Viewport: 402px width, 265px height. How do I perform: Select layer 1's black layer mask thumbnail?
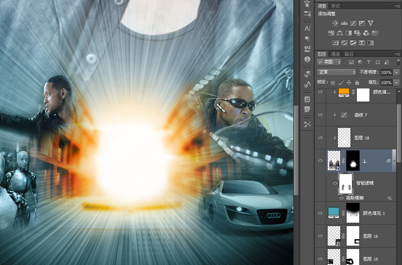click(x=353, y=161)
